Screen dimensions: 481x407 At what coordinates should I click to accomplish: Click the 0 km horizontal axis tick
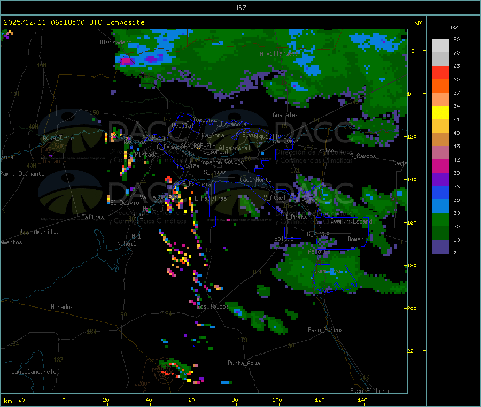pyautogui.click(x=64, y=400)
